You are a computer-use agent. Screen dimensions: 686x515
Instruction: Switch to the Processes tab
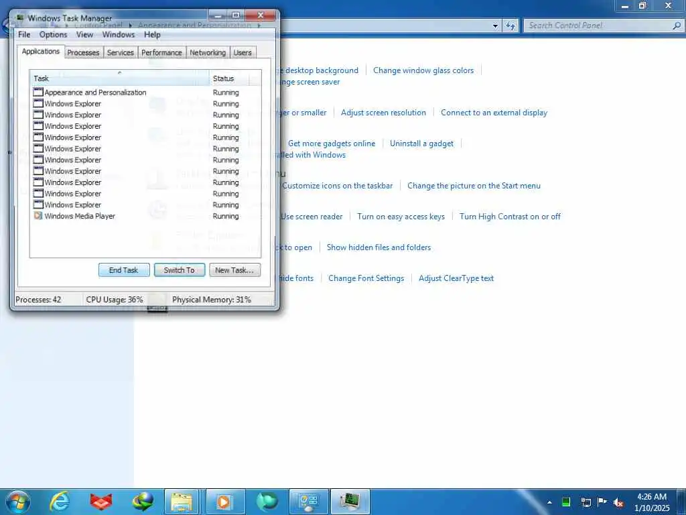[x=83, y=52]
